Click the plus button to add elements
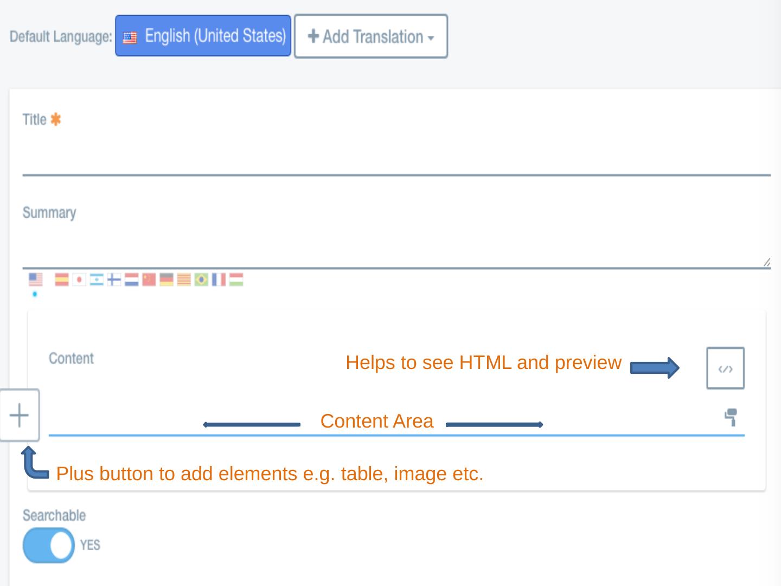Viewport: 781px width, 586px height. (20, 415)
